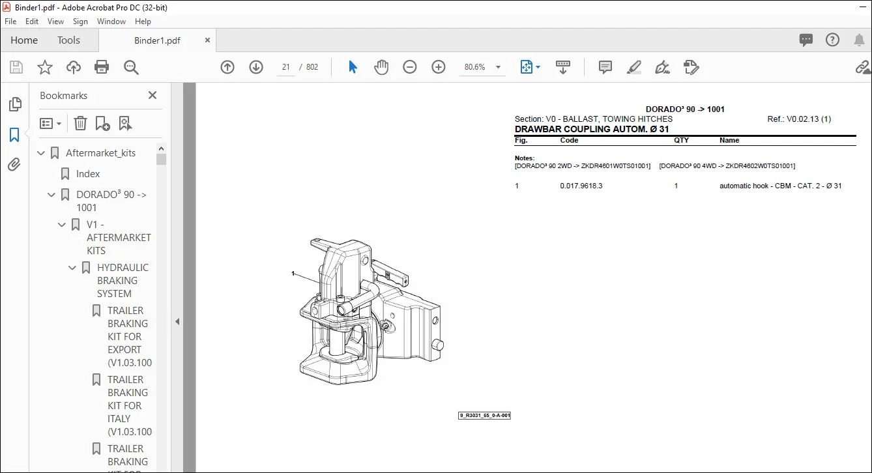Zoom out with the minus button
The width and height of the screenshot is (872, 473).
(410, 67)
